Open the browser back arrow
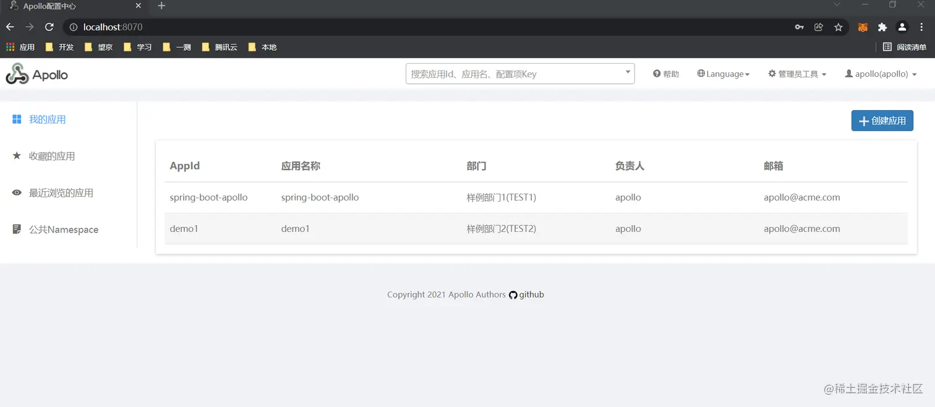This screenshot has width=935, height=407. [x=10, y=27]
